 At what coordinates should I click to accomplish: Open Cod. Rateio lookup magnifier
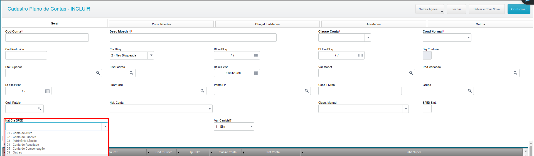coord(40,109)
